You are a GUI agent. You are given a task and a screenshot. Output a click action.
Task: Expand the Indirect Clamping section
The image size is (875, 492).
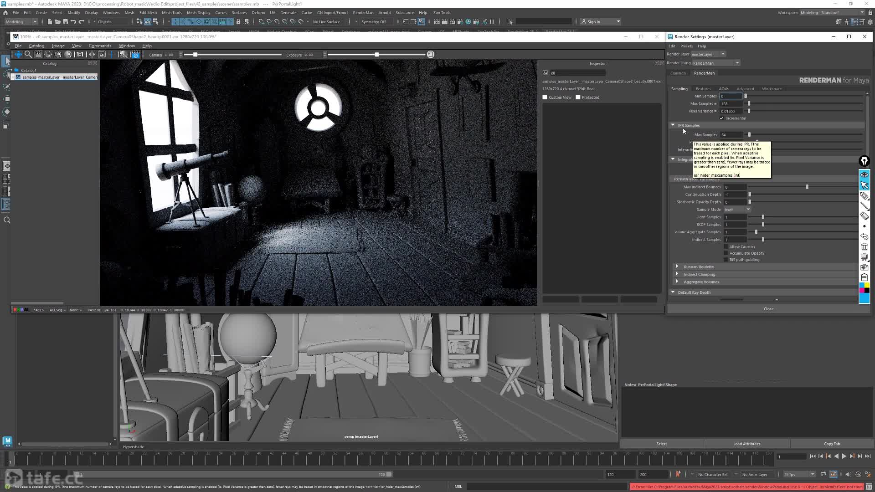point(677,274)
